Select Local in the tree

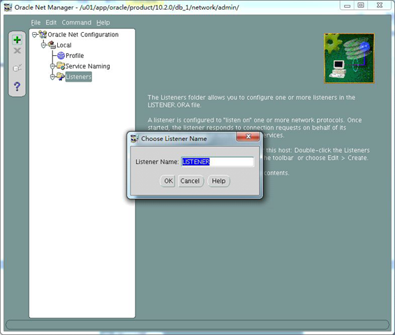click(x=64, y=45)
